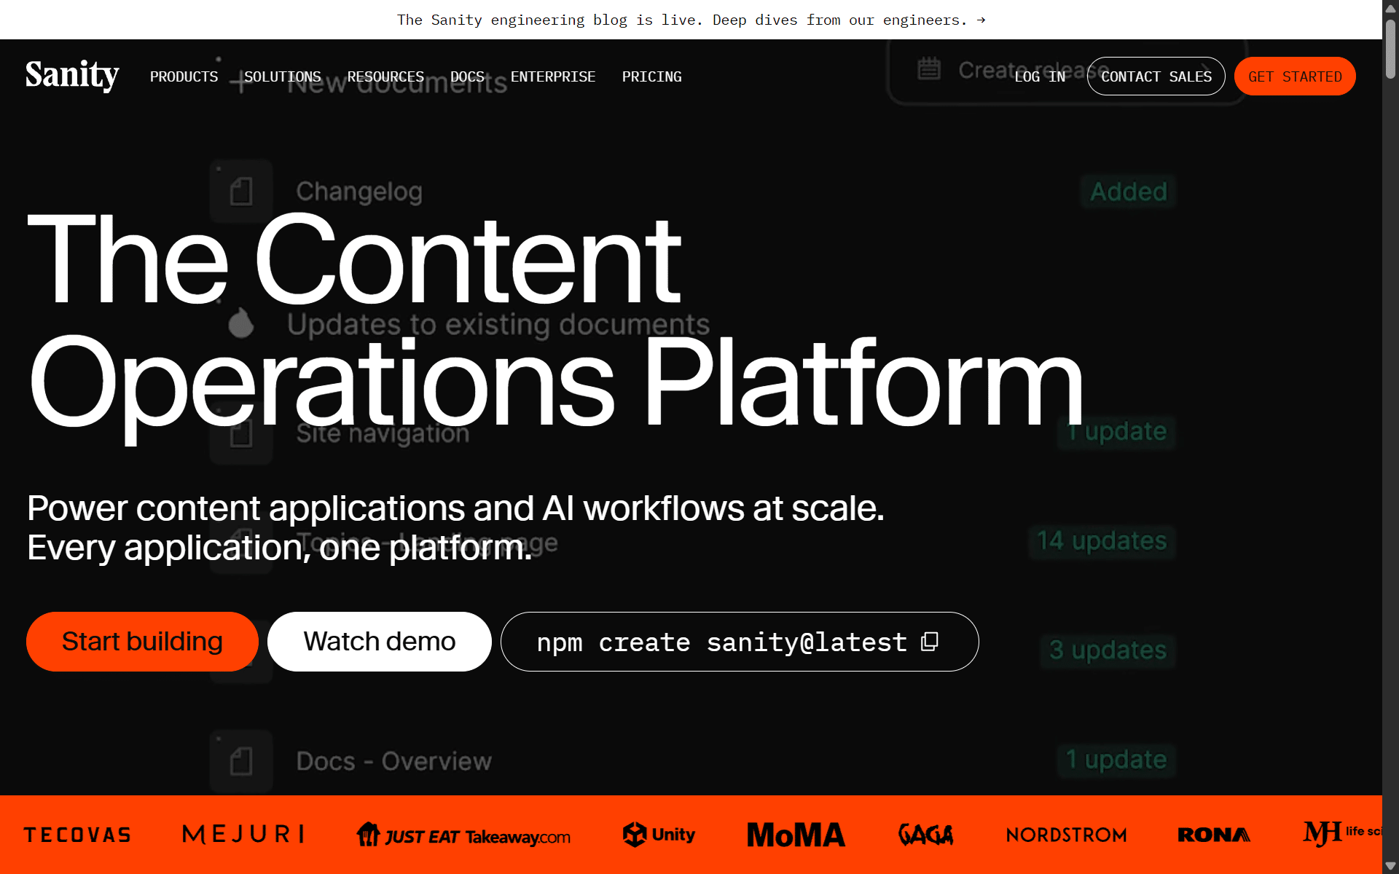Open the Solutions menu
Viewport: 1399px width, 874px height.
pyautogui.click(x=283, y=76)
